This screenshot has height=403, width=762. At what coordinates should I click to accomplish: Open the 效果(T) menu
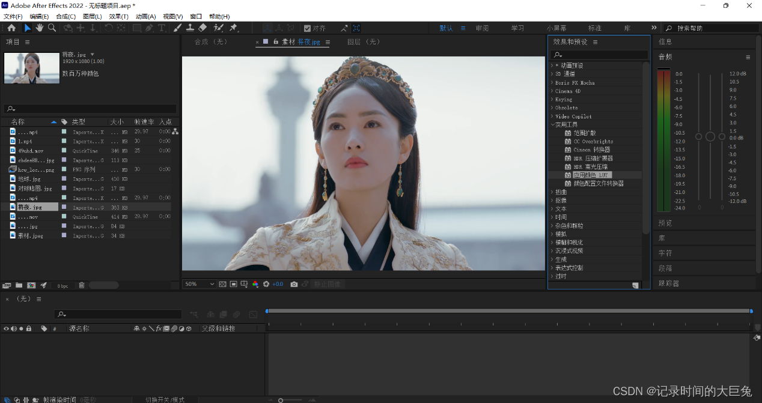119,16
